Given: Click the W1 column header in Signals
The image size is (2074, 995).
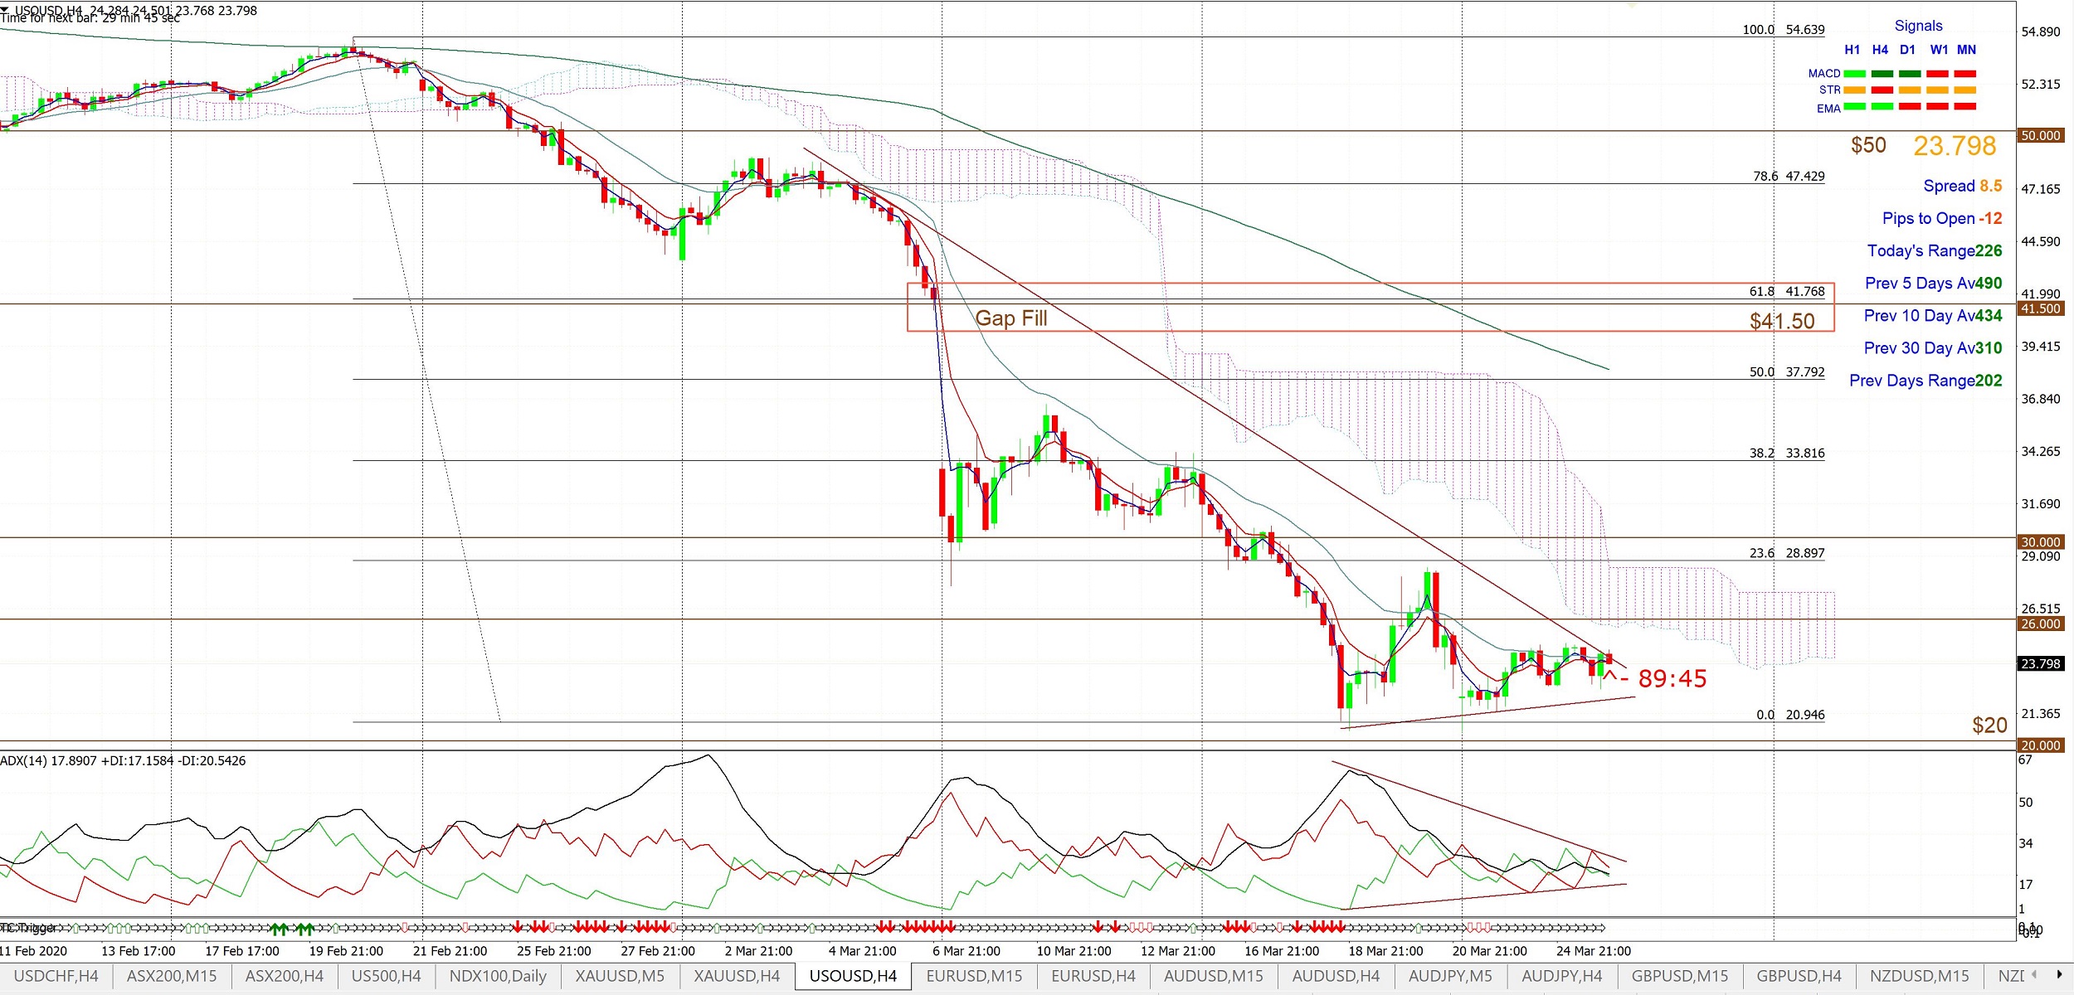Looking at the screenshot, I should 1939,50.
